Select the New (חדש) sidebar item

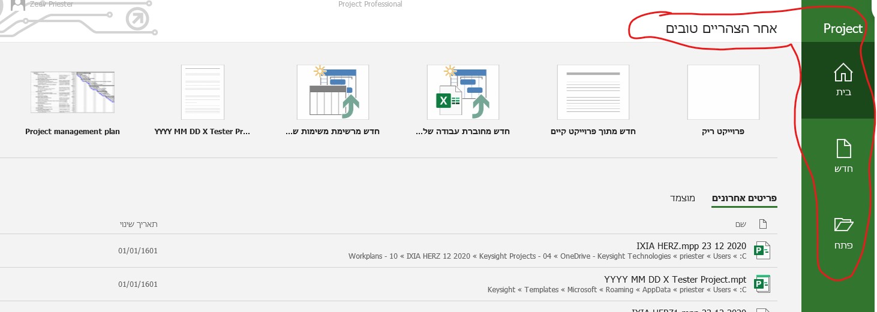coord(843,156)
